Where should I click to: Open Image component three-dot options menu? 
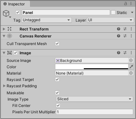click(x=131, y=53)
